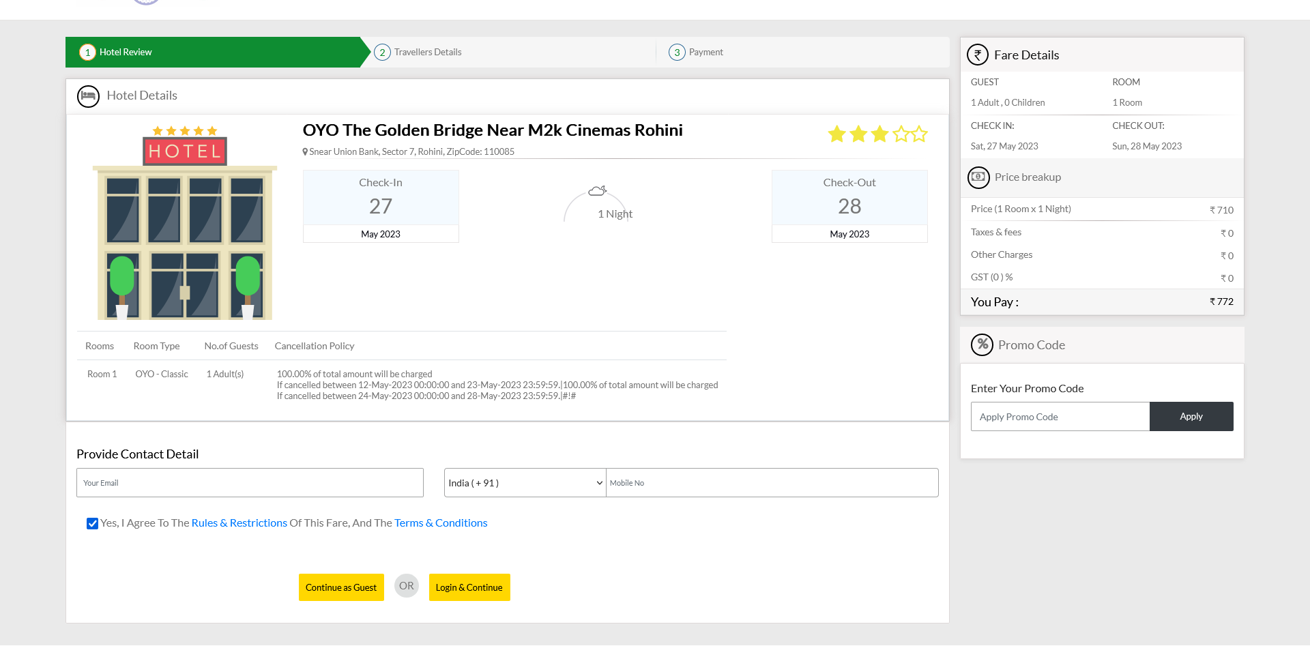Open Terms & Conditions link
1310x646 pixels.
pos(441,523)
